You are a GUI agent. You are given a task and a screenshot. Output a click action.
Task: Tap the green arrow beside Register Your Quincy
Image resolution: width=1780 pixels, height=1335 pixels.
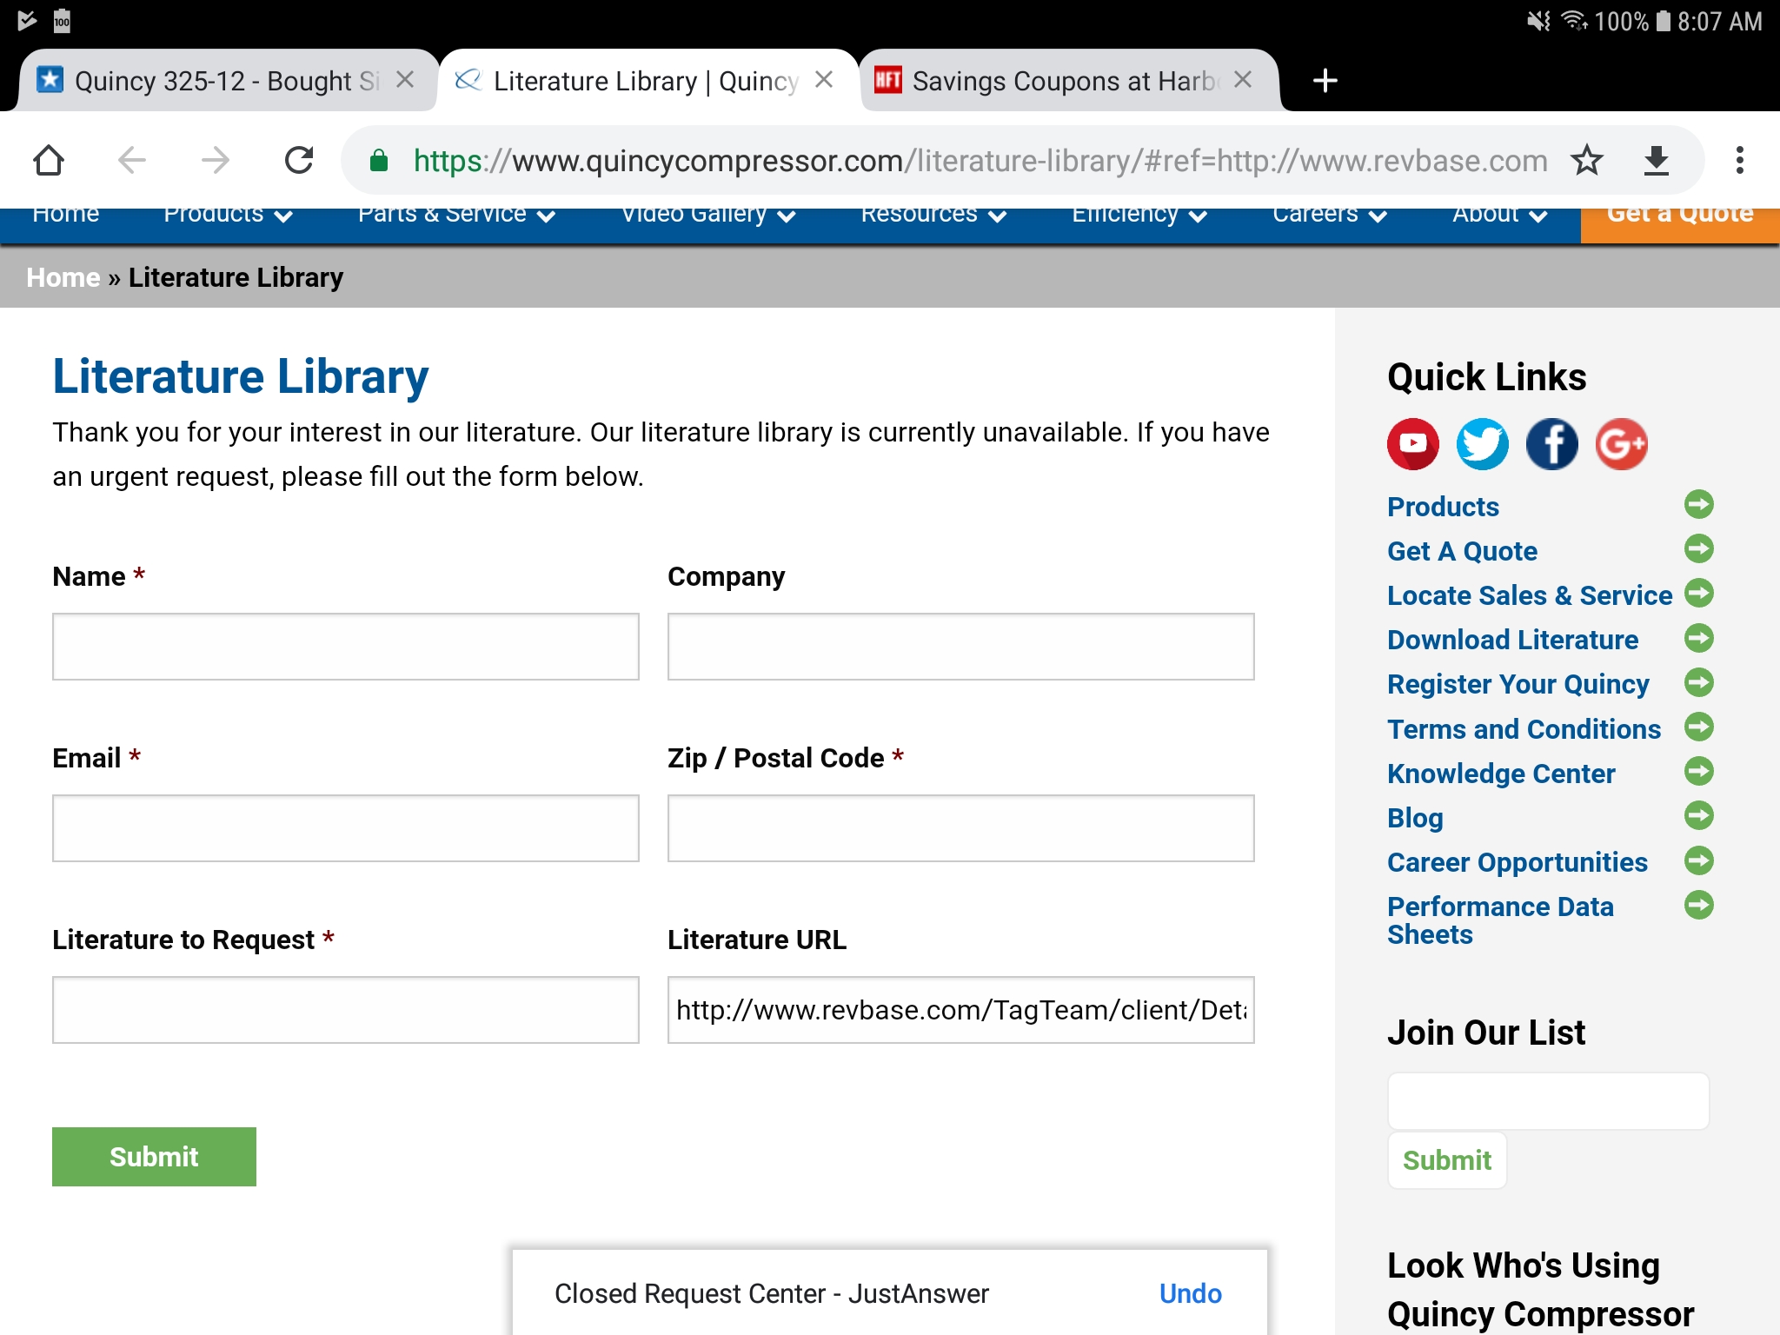[x=1699, y=682]
